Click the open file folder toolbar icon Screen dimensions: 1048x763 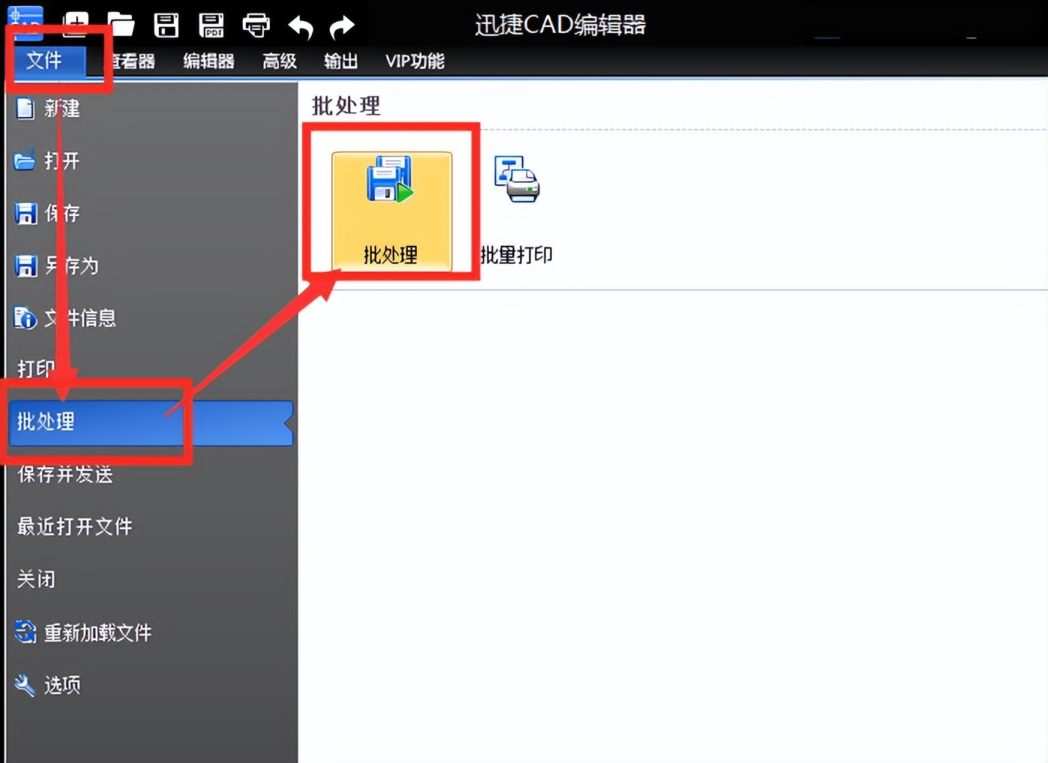coord(121,24)
